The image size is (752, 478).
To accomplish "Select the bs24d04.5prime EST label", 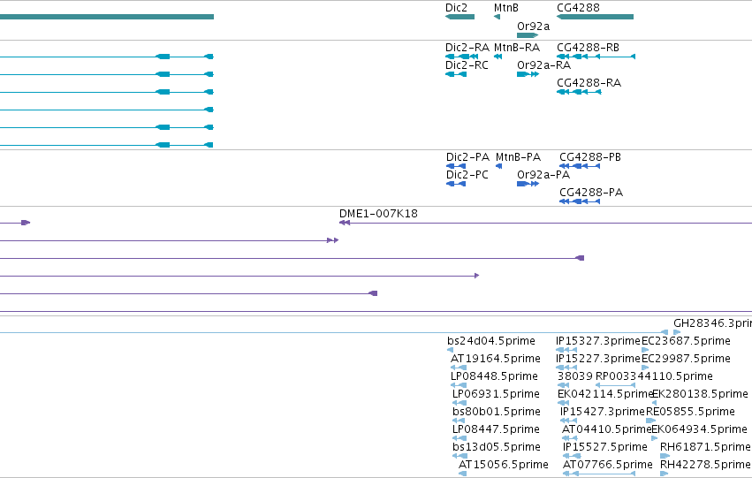I will click(491, 341).
